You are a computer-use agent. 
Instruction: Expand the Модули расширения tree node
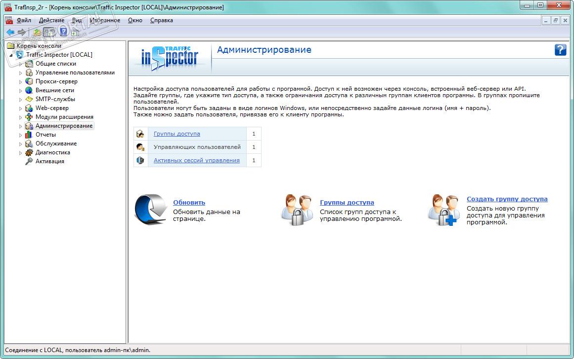20,117
